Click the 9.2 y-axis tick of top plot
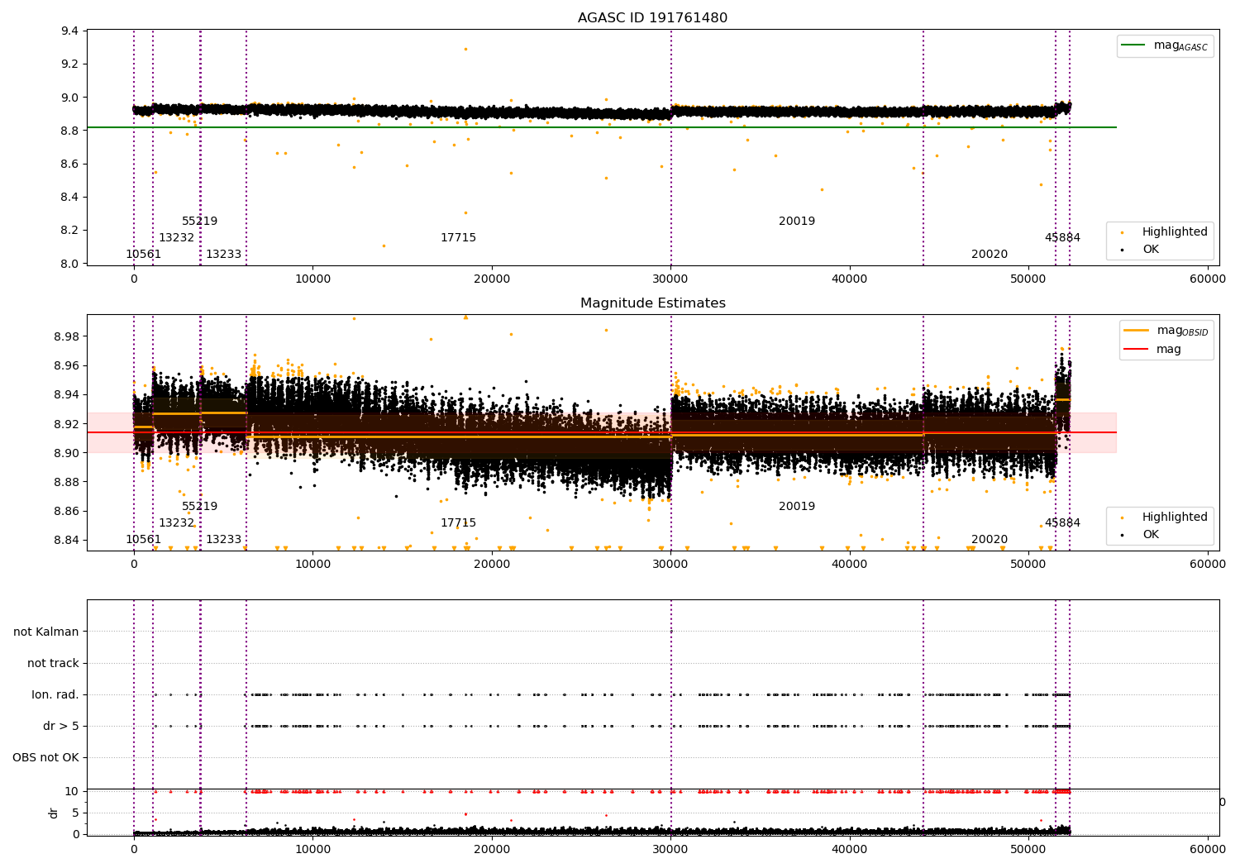 70,64
